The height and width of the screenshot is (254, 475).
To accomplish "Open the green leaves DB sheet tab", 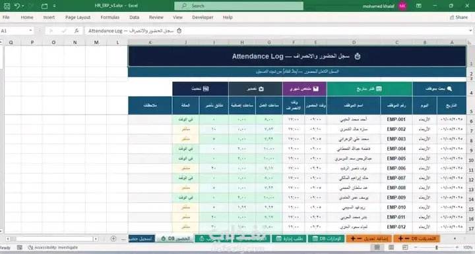I will pyautogui.click(x=327, y=239).
